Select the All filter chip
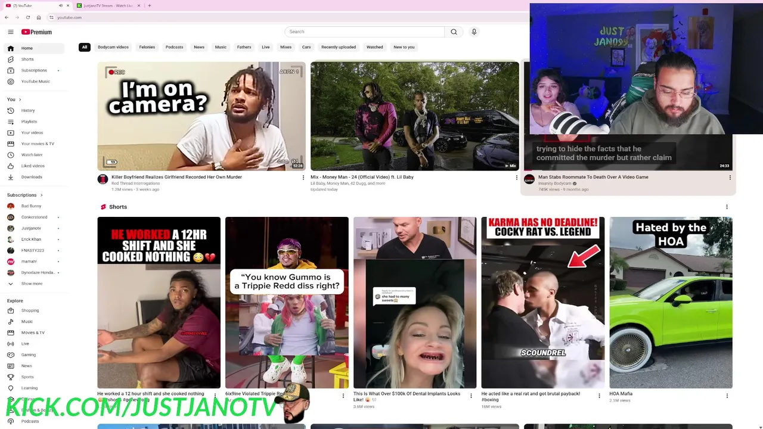This screenshot has height=429, width=763. (85, 47)
